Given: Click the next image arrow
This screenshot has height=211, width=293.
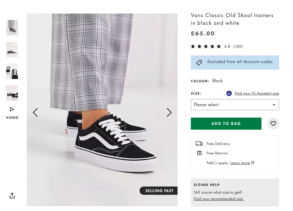Looking at the screenshot, I should [169, 112].
